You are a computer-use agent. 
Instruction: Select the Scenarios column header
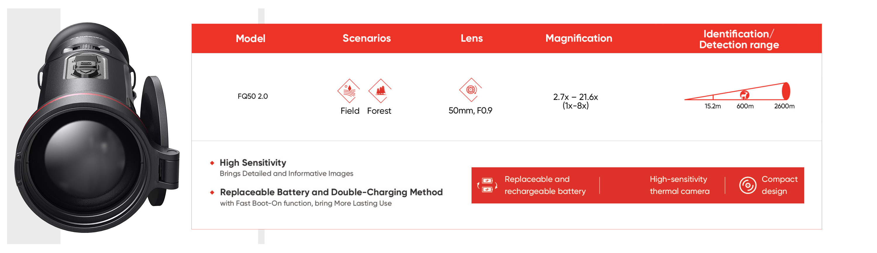coord(366,38)
